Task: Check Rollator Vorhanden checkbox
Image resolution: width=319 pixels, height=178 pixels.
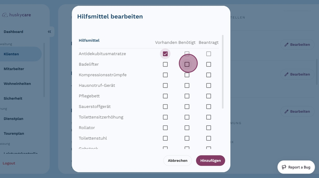Action: (x=165, y=128)
